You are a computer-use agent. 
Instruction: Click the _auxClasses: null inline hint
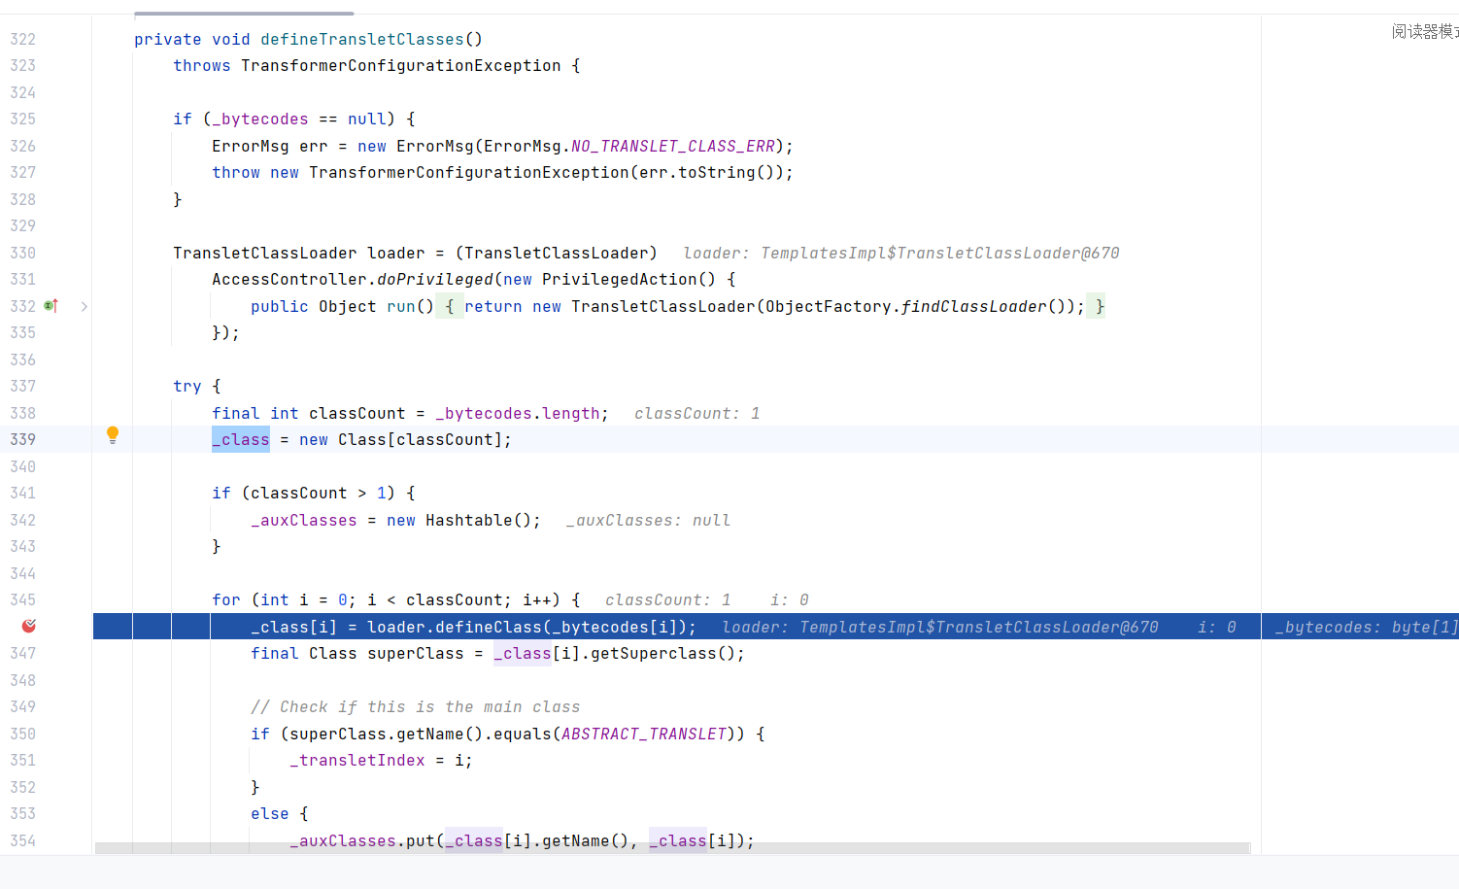point(648,521)
